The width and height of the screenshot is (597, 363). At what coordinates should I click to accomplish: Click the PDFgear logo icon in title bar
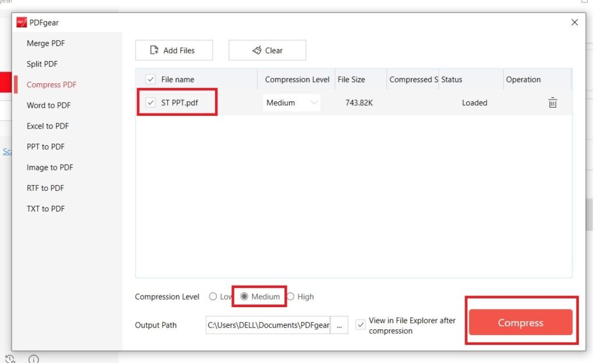pyautogui.click(x=22, y=23)
